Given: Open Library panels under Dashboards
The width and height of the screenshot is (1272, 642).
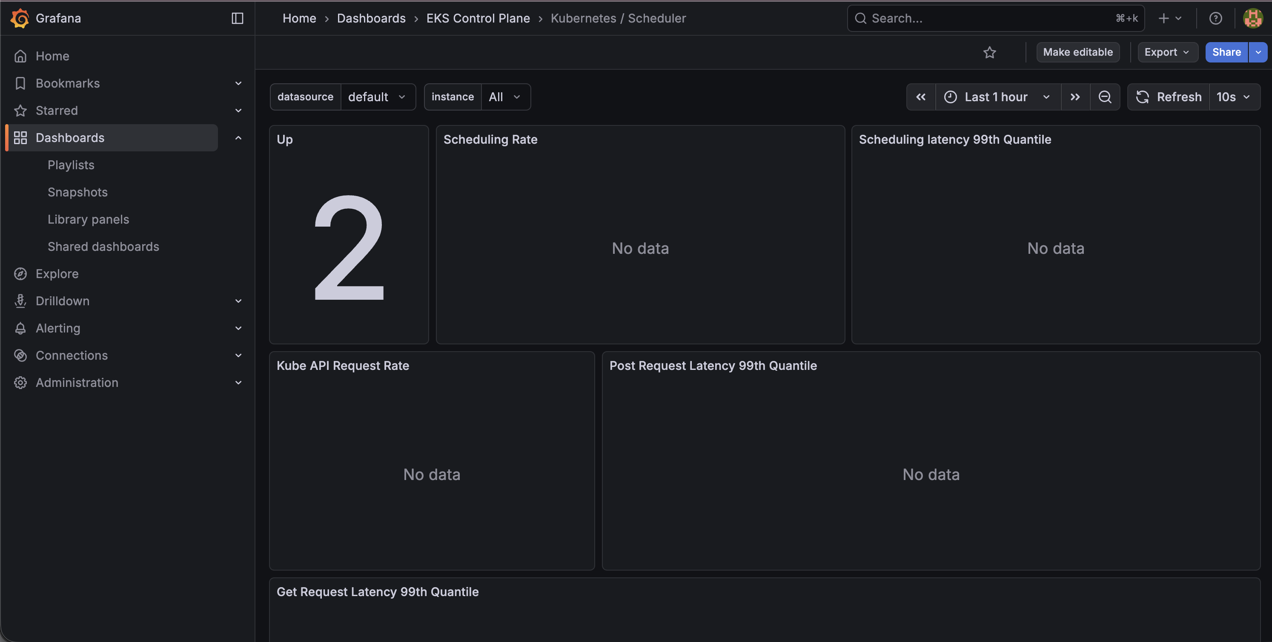Looking at the screenshot, I should point(89,219).
